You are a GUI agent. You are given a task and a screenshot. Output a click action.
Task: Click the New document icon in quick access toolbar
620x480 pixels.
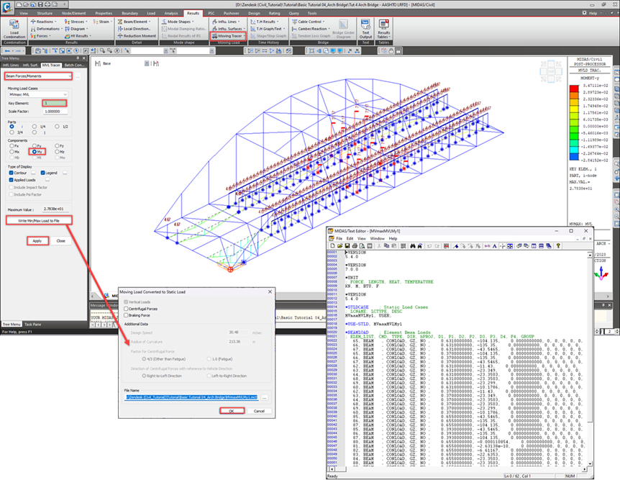pos(19,4)
